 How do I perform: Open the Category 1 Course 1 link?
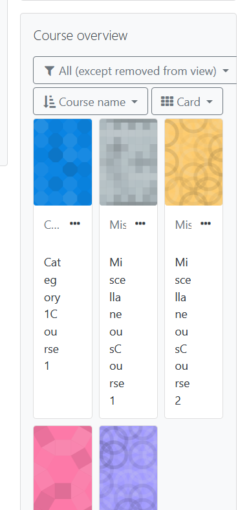[52, 314]
